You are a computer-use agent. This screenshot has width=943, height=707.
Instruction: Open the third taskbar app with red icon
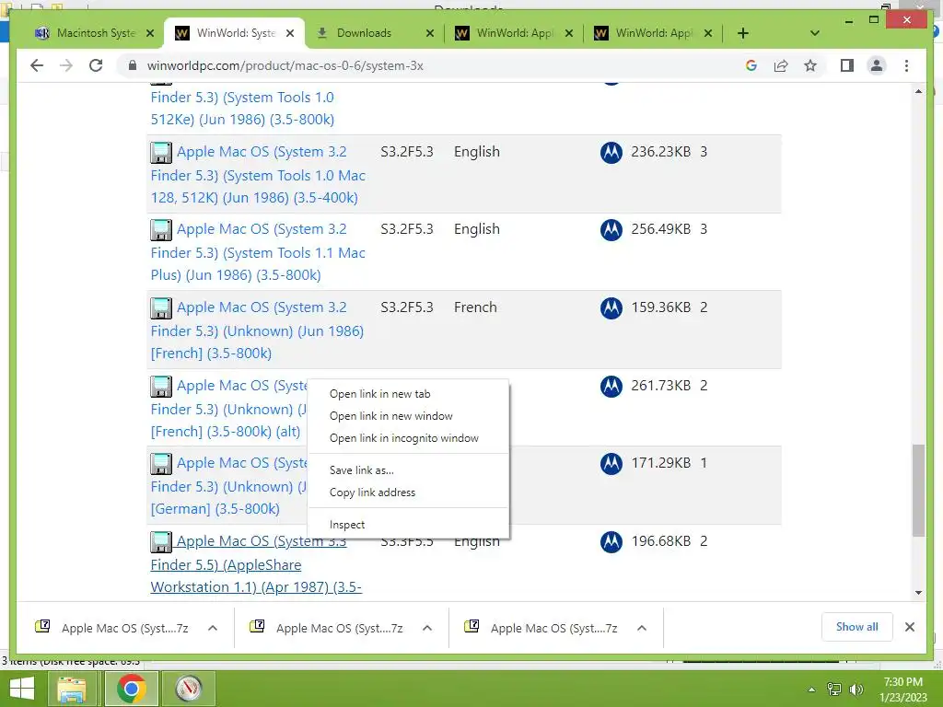pyautogui.click(x=188, y=689)
